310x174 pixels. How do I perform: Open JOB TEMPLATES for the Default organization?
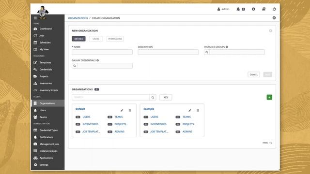[x=92, y=131]
